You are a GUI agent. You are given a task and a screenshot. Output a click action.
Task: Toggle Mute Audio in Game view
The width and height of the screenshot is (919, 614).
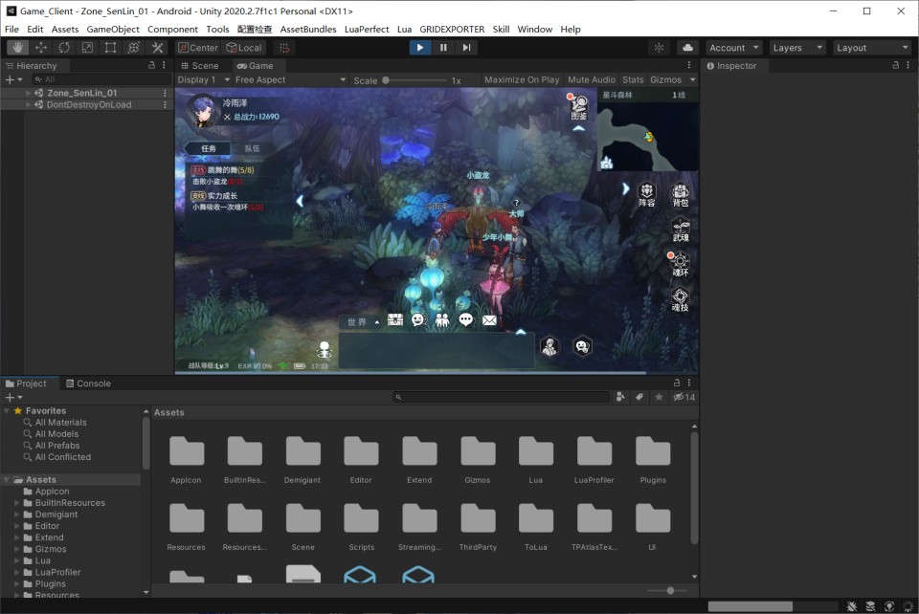click(592, 80)
